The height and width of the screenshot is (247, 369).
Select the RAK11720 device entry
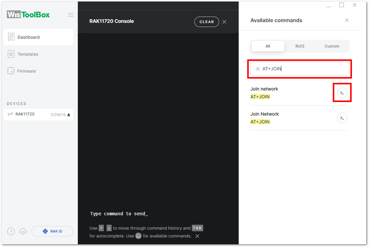click(38, 115)
